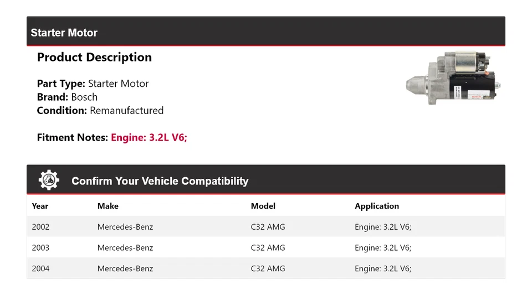The height and width of the screenshot is (295, 532).
Task: Click Engine: 3.2L V6 in 2004 row
Action: [383, 268]
